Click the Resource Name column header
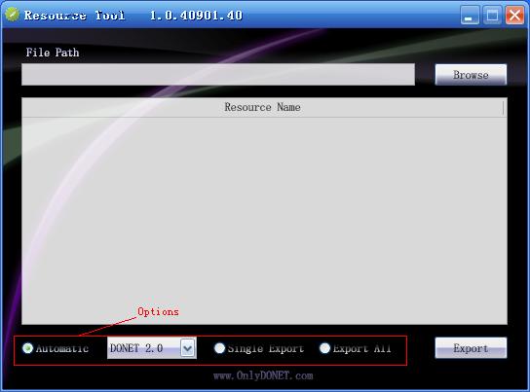This screenshot has height=392, width=530. pyautogui.click(x=262, y=107)
